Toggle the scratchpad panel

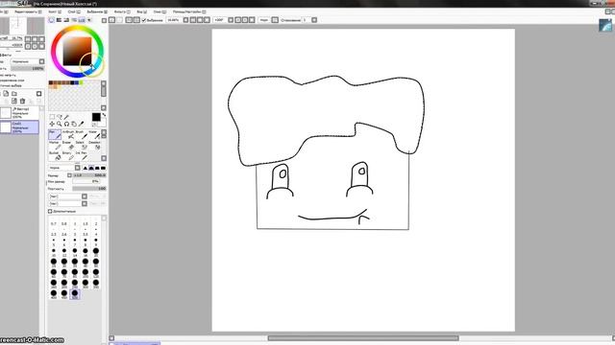click(89, 20)
